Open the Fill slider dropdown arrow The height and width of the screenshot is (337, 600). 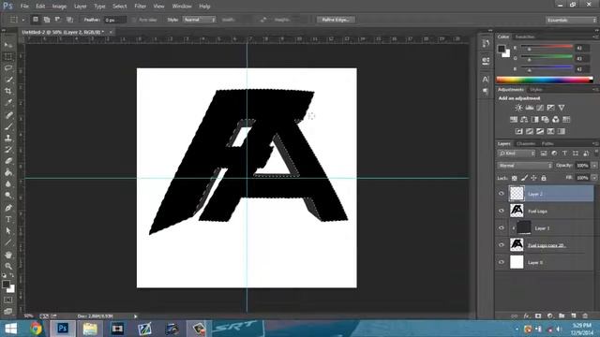(x=594, y=178)
